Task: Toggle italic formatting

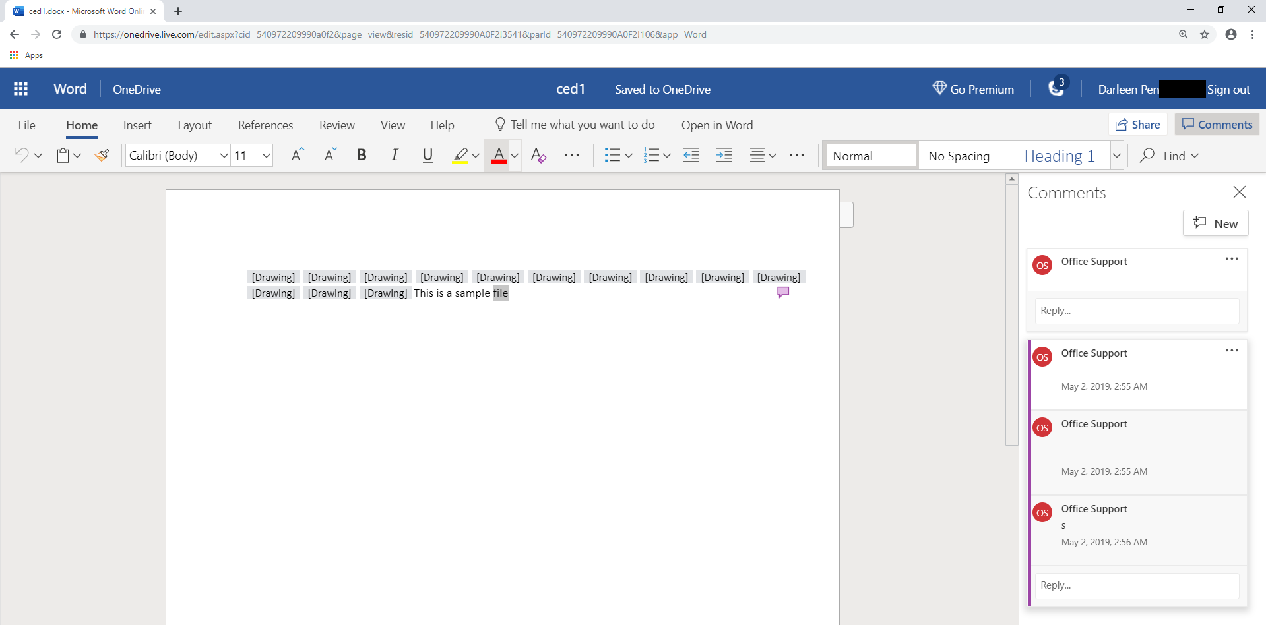Action: coord(395,155)
